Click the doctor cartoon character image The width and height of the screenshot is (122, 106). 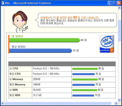(20, 22)
